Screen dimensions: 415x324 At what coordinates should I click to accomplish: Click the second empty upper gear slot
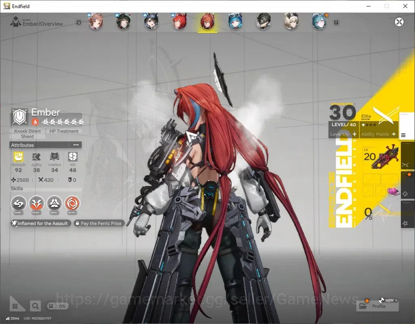(x=390, y=179)
